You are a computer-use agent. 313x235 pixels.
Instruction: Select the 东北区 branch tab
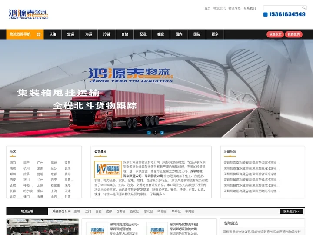pos(148,211)
